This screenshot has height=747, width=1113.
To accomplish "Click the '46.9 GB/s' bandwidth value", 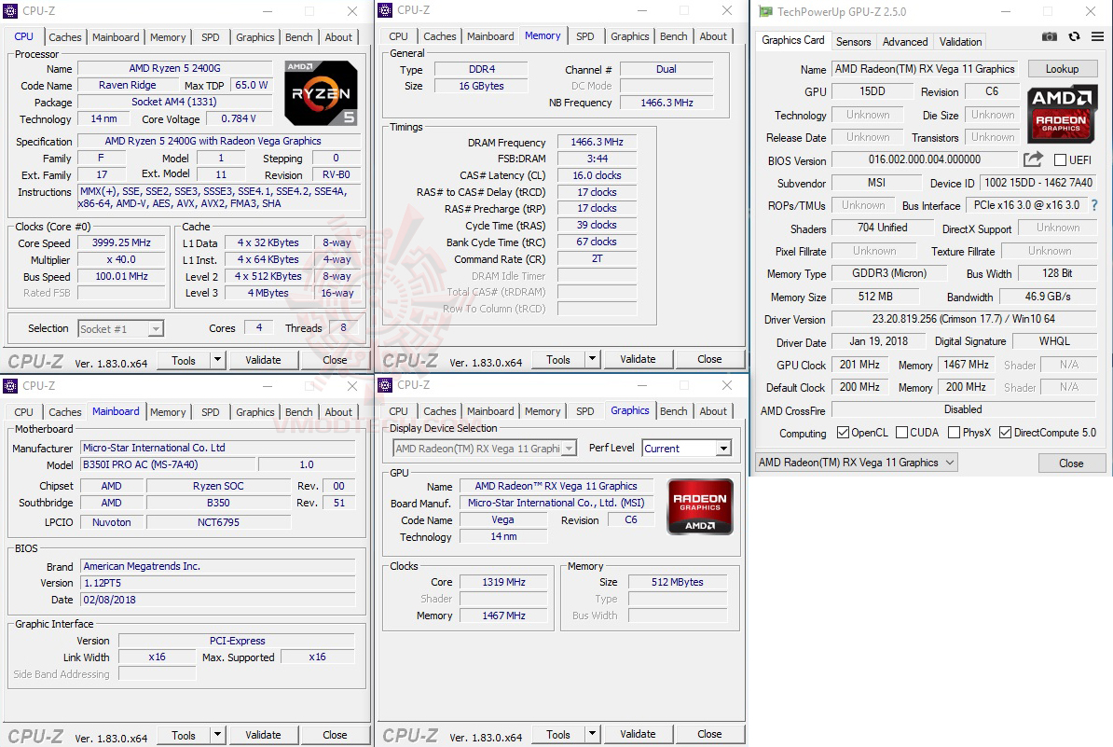I will point(1048,297).
